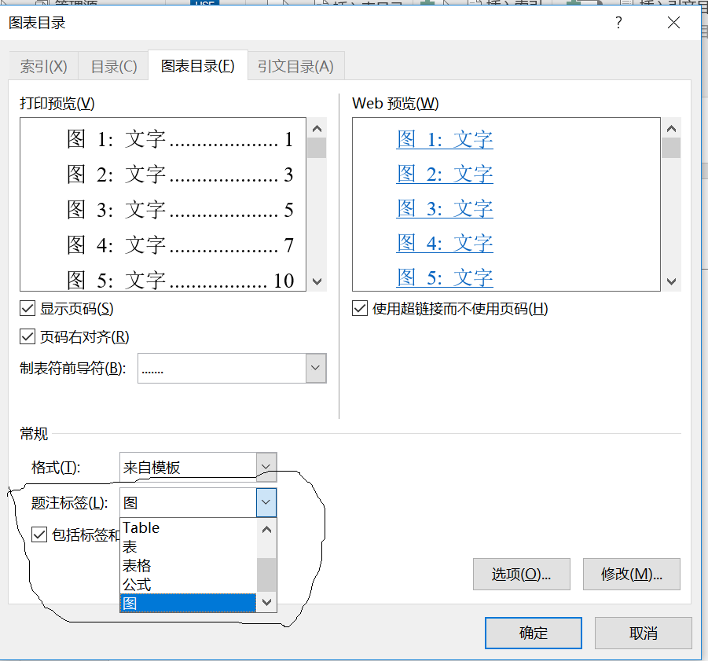This screenshot has width=708, height=661.
Task: Click print preview row 图 1: 文字
Action: (x=180, y=139)
